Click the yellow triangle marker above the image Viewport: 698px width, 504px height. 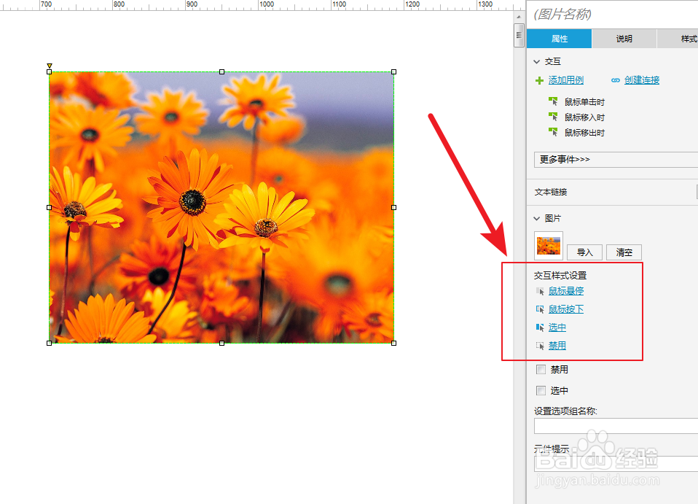[x=50, y=66]
